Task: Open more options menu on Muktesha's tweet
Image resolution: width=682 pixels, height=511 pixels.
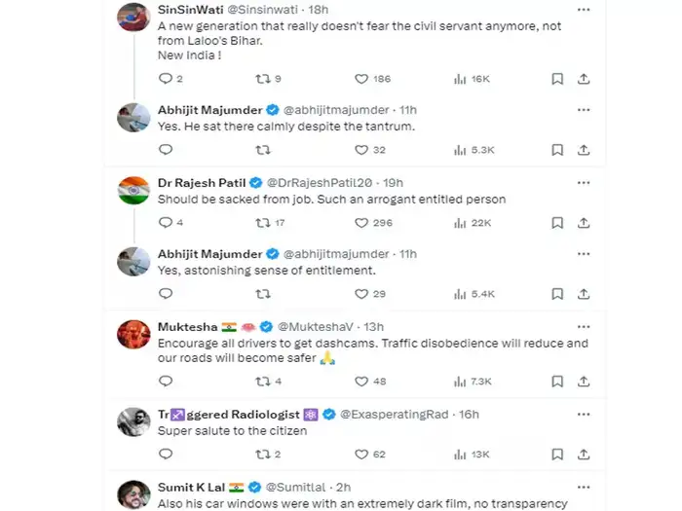Action: tap(583, 326)
